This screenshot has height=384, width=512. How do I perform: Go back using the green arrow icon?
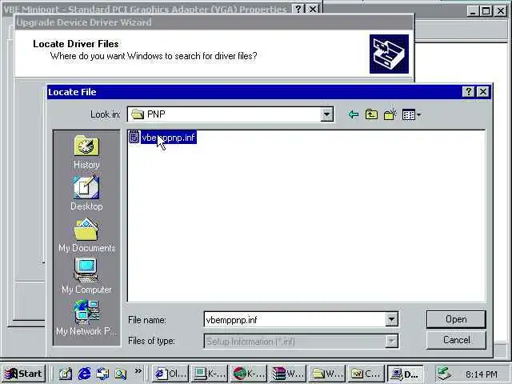(353, 114)
